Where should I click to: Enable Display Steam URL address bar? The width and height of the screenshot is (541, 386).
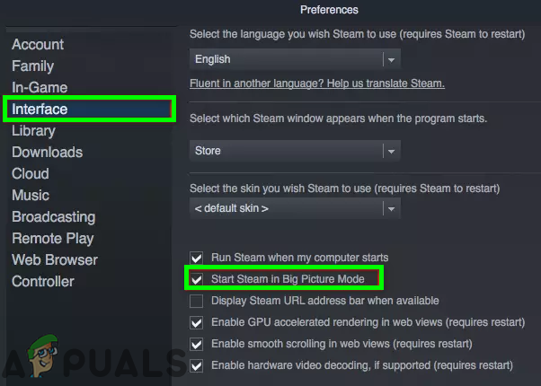197,301
